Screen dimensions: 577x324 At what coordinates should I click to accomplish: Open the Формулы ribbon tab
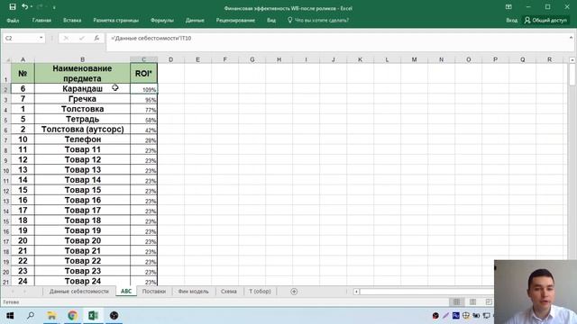pyautogui.click(x=162, y=21)
